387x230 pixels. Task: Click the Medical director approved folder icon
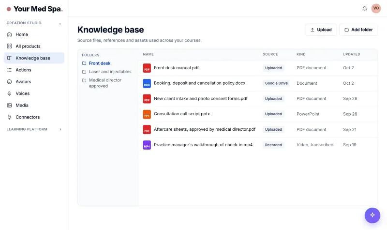(84, 80)
